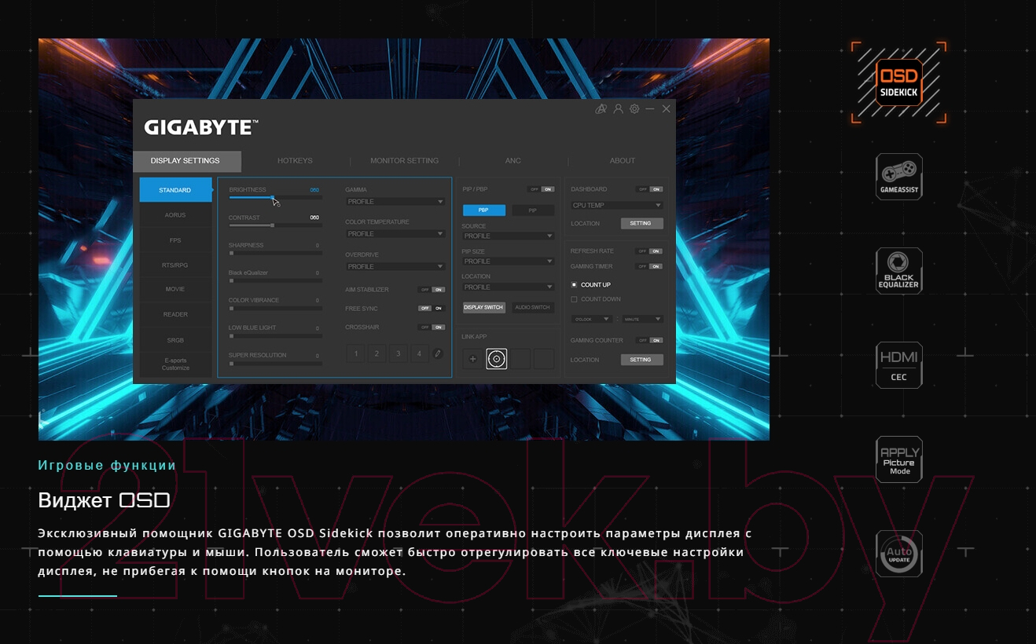Select the Movie picture mode

[175, 289]
